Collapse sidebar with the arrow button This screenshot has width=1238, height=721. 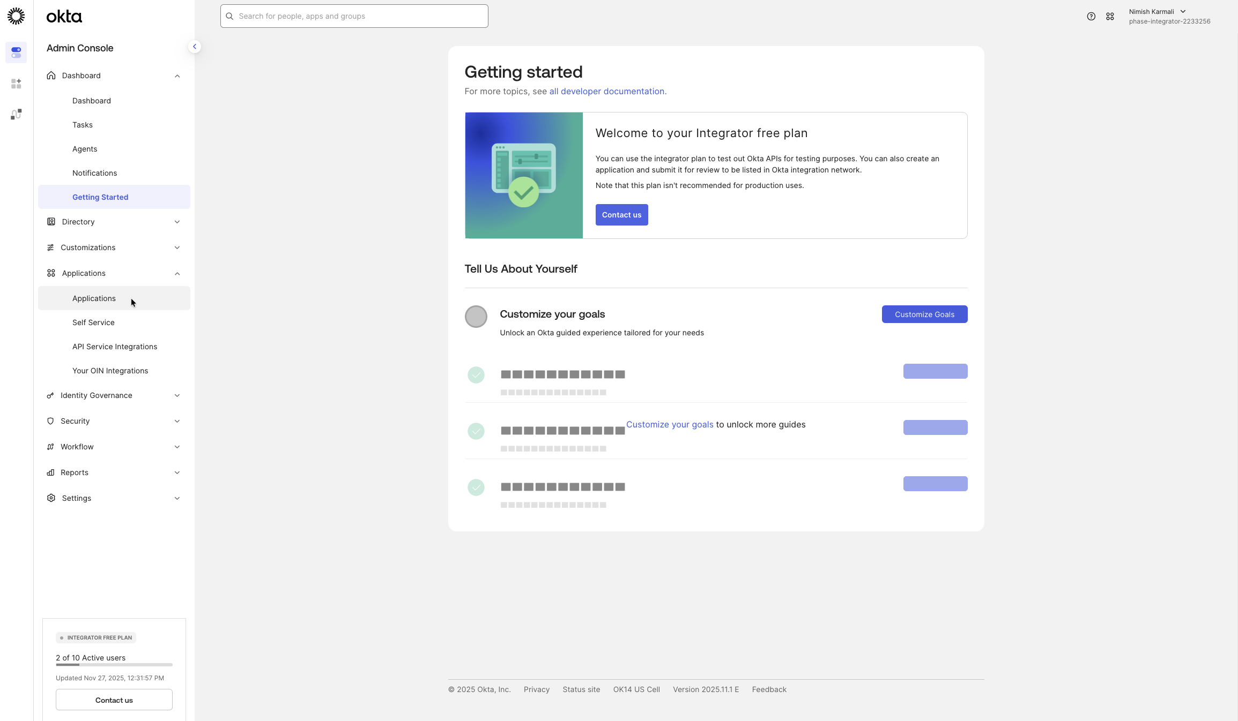(x=195, y=47)
